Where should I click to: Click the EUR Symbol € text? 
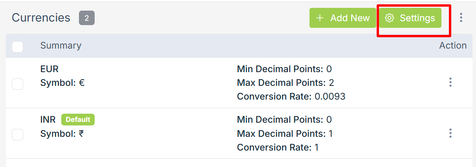[62, 83]
